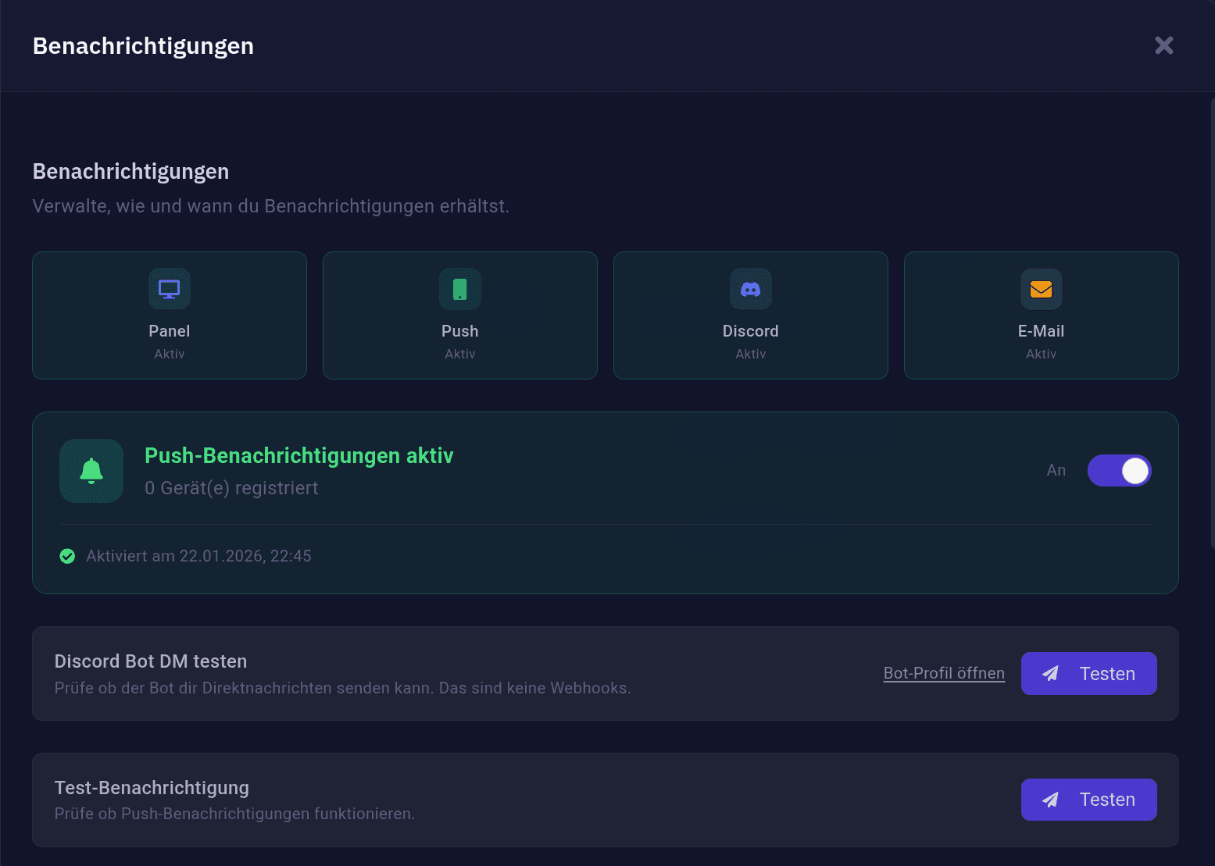Click Testen for Test-Benachrichtigung

pyautogui.click(x=1089, y=800)
